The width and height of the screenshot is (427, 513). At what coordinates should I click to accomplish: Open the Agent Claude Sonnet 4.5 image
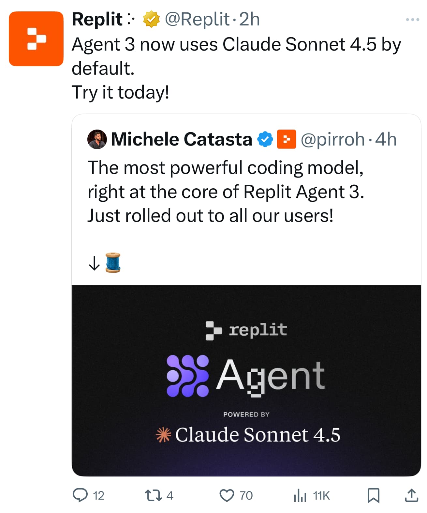coord(246,380)
